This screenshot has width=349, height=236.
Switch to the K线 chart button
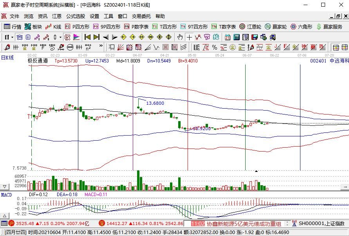tap(53, 27)
